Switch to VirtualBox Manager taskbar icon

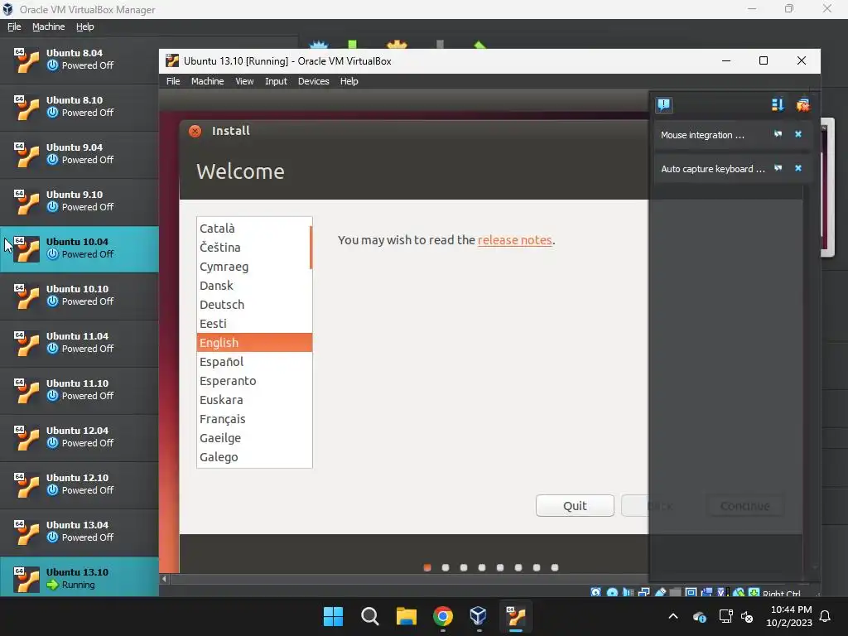point(478,616)
